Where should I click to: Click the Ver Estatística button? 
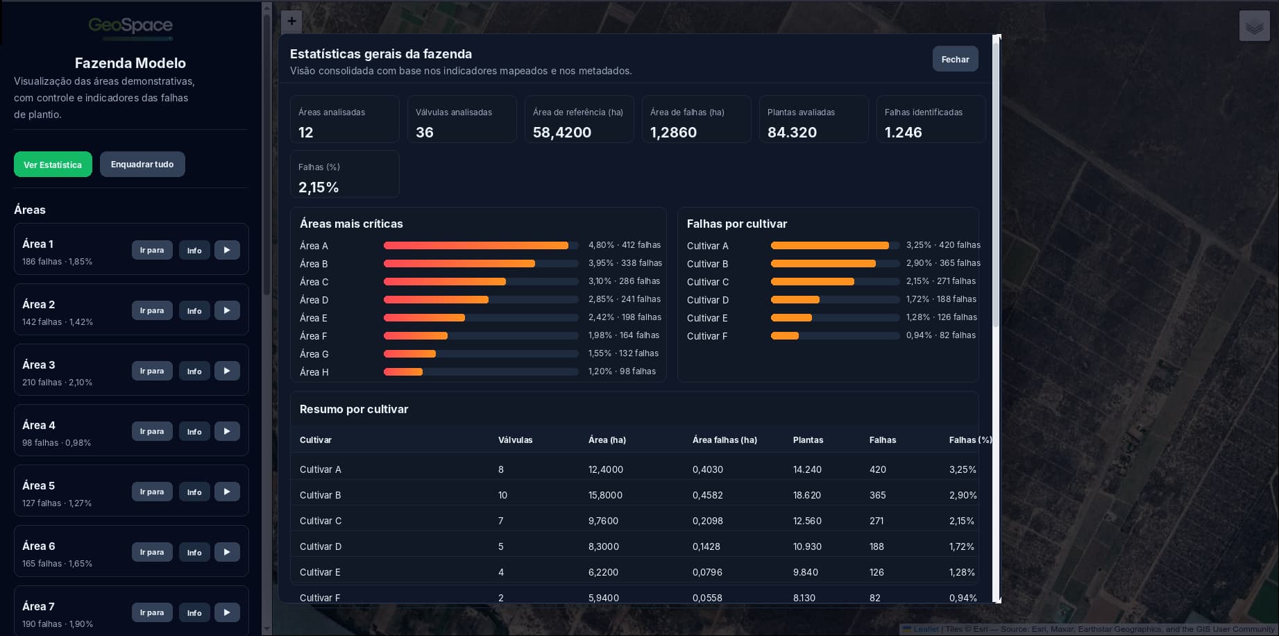point(53,165)
